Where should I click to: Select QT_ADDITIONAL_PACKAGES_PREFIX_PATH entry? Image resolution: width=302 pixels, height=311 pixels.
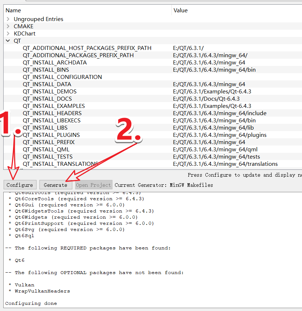point(78,55)
